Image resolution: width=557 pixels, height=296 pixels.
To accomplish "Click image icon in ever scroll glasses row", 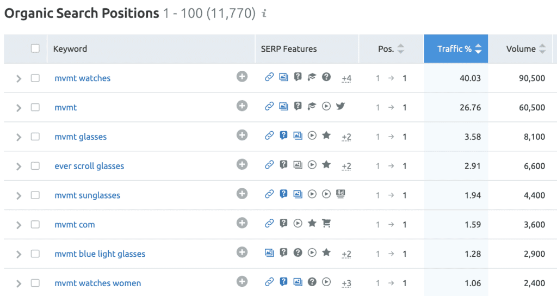I will (x=298, y=164).
